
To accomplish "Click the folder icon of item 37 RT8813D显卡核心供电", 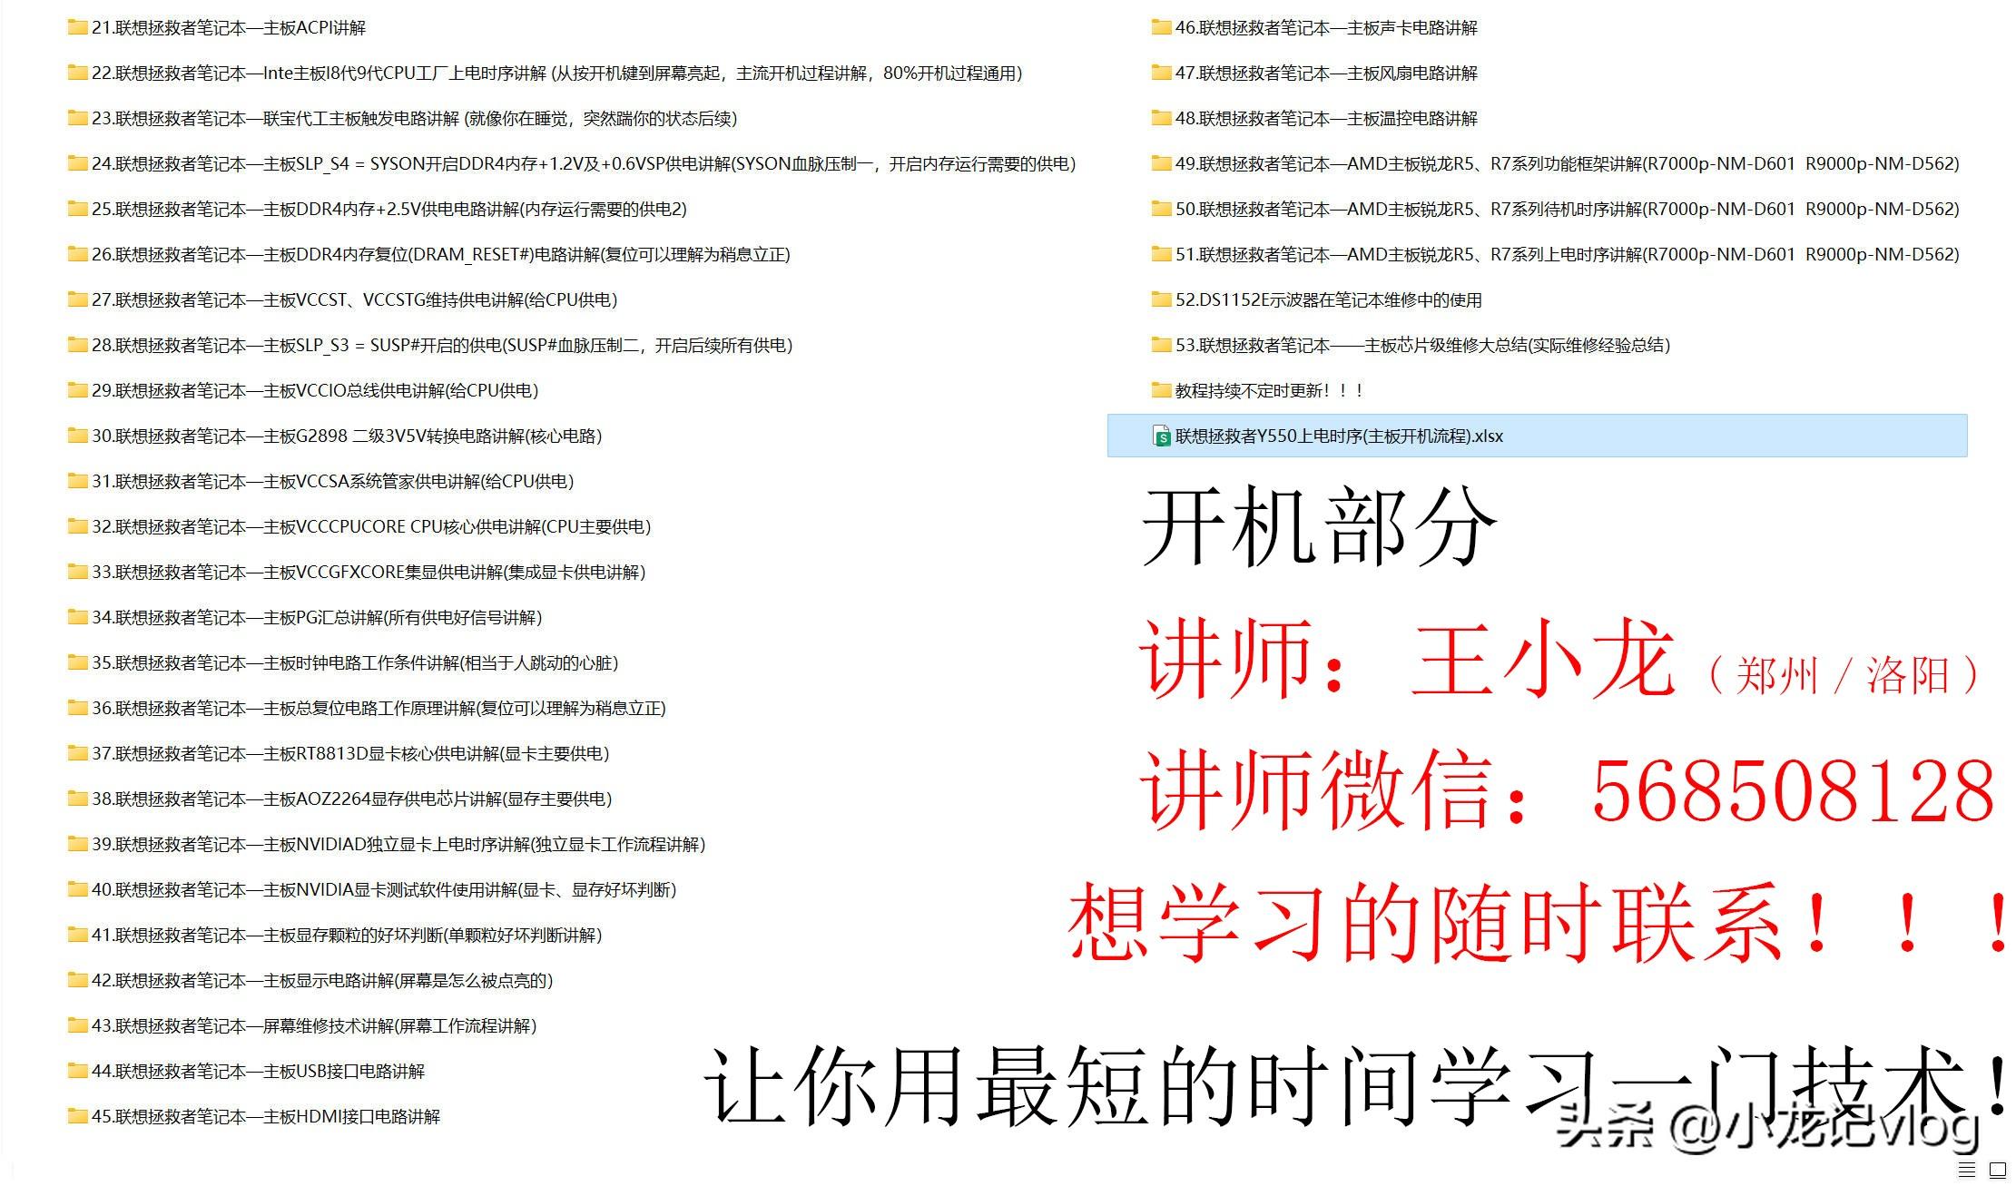I will pos(77,753).
